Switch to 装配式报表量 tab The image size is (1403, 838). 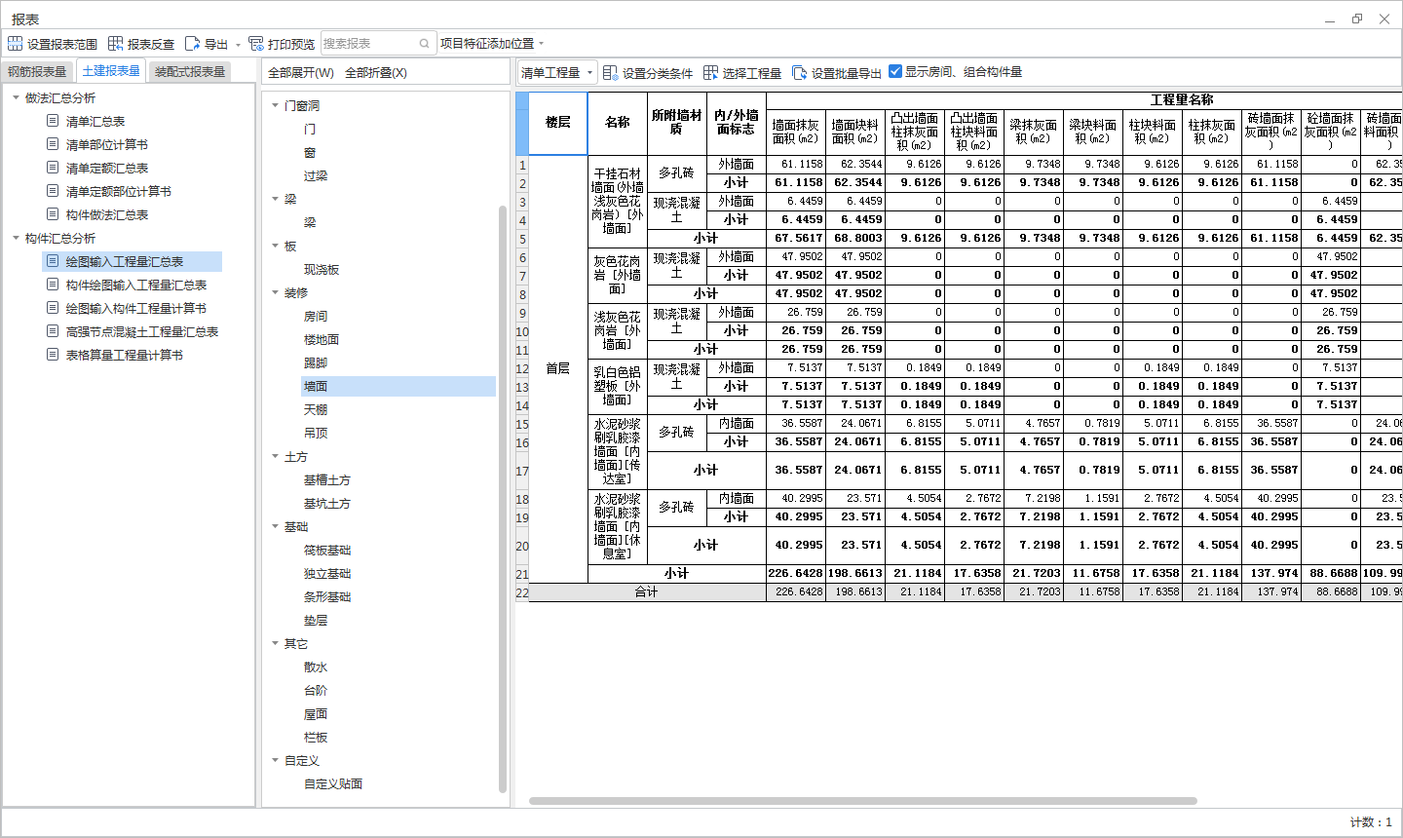(x=190, y=72)
